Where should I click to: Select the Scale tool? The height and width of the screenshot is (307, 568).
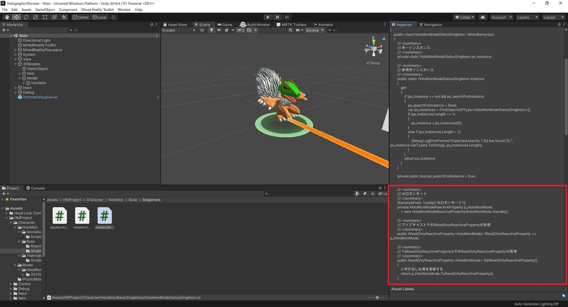pos(35,17)
